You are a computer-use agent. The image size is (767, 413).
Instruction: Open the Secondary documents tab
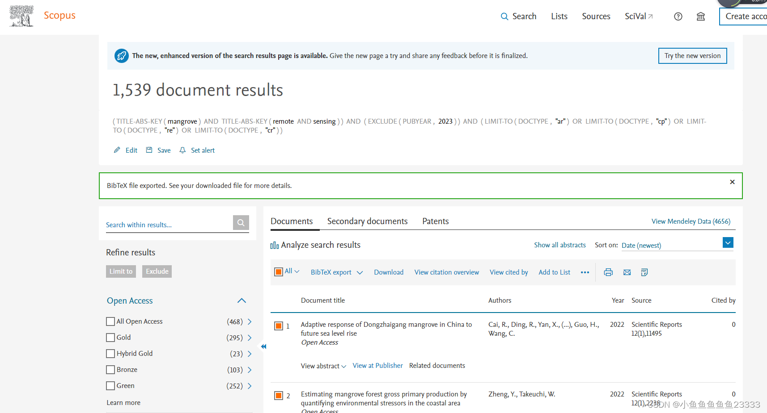(x=367, y=221)
